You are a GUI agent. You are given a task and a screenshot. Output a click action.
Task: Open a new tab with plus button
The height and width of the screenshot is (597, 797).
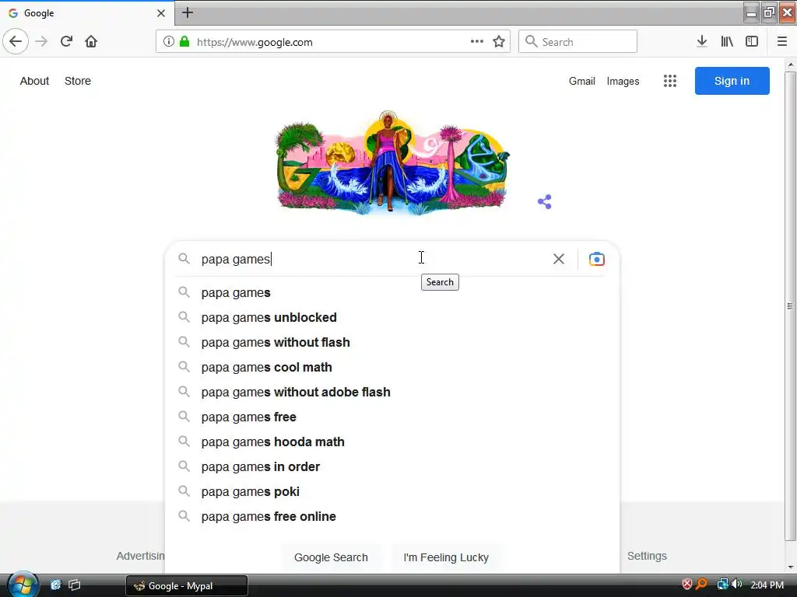coord(188,12)
